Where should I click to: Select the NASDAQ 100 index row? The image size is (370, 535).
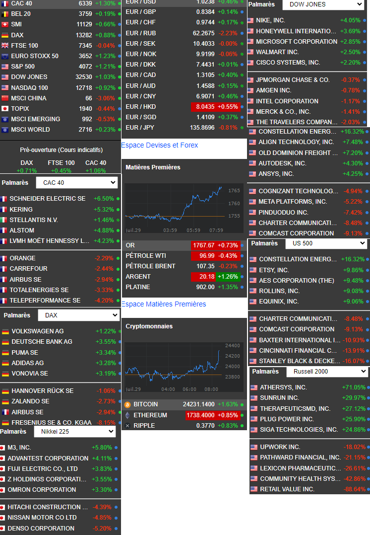[x=61, y=88]
